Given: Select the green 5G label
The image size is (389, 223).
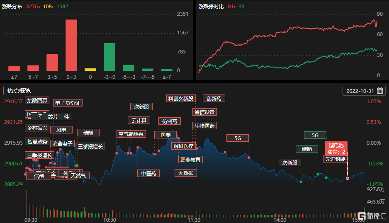Looking at the screenshot, I should pos(315,135).
